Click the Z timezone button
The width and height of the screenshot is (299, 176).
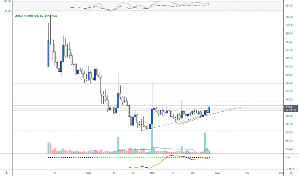(x=6, y=173)
